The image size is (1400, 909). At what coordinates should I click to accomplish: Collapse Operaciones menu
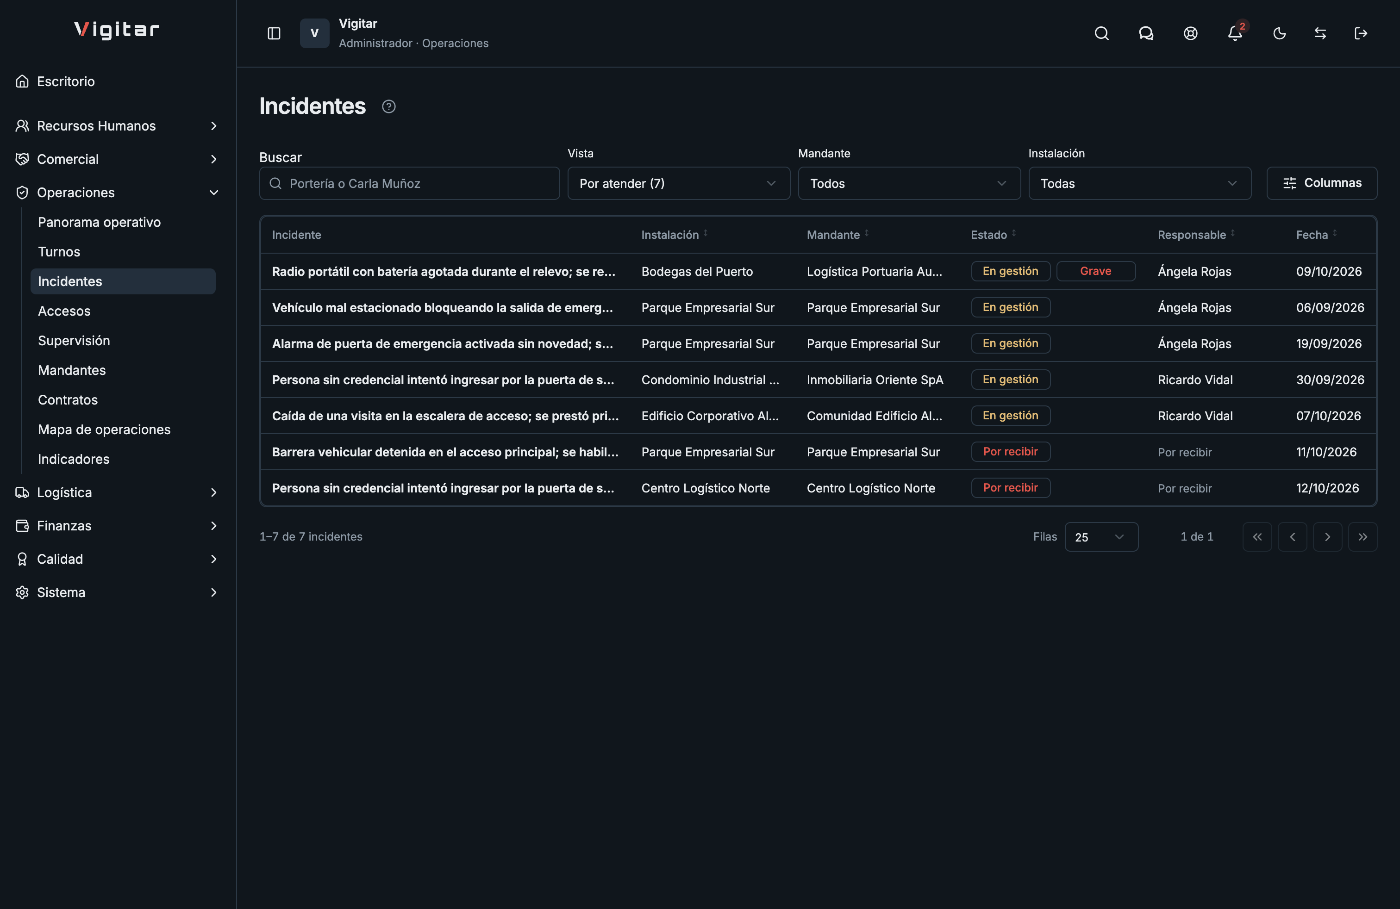[117, 193]
